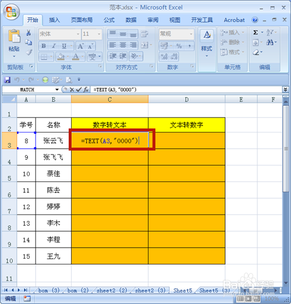Click the Copy icon in clipboard group
This screenshot has height=304, width=291.
29,42
